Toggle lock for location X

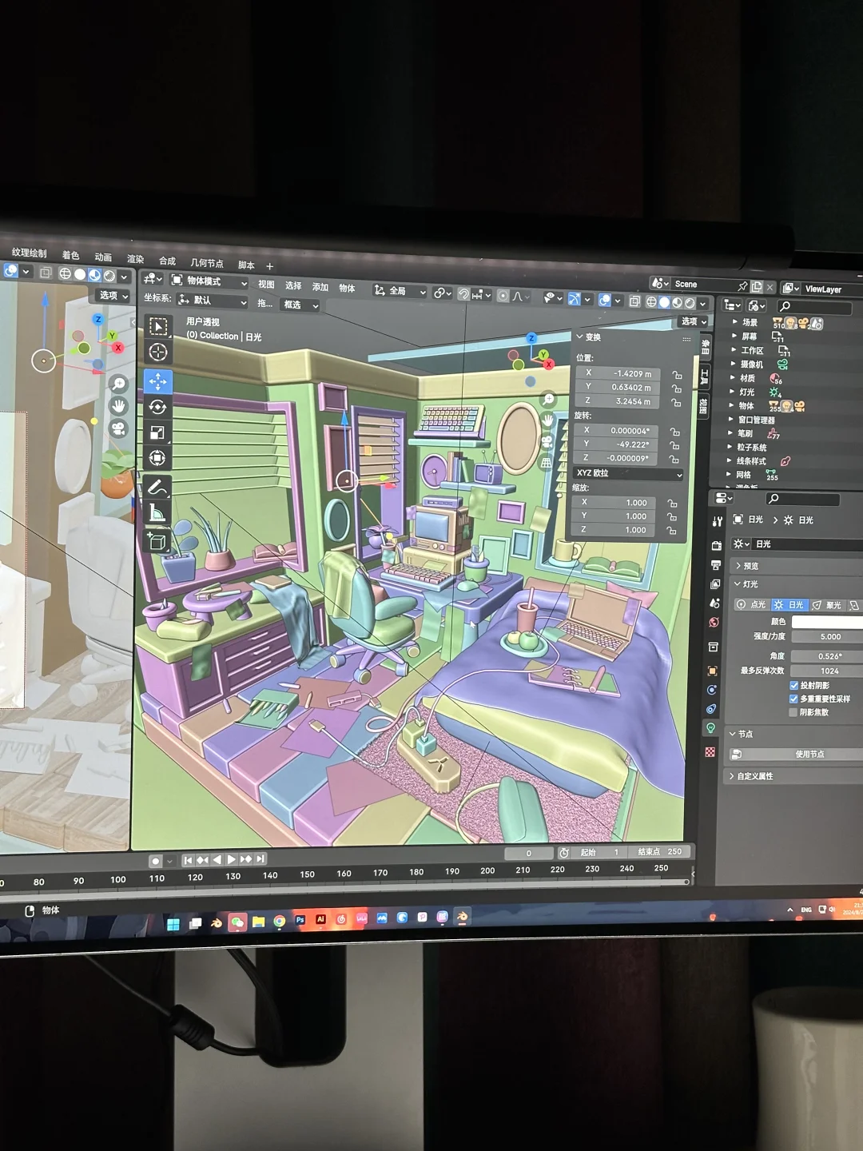677,375
